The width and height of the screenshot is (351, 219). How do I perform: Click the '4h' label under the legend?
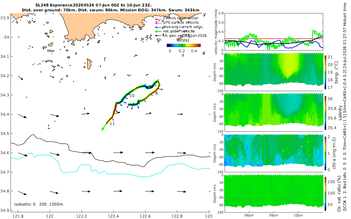[x=159, y=40]
